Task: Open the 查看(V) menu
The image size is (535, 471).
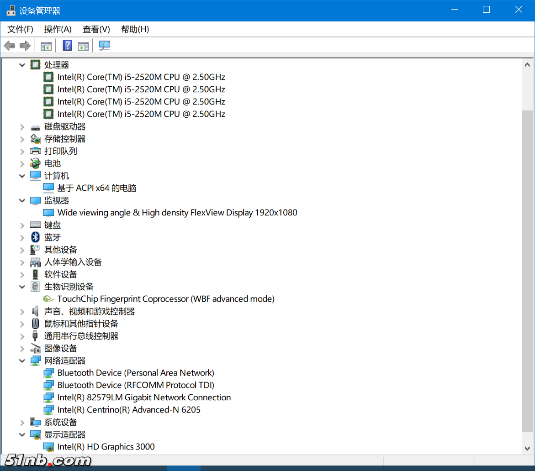Action: [96, 29]
